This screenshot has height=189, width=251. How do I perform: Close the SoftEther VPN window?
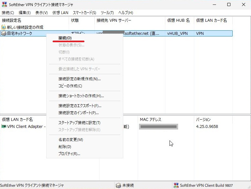click(x=244, y=4)
